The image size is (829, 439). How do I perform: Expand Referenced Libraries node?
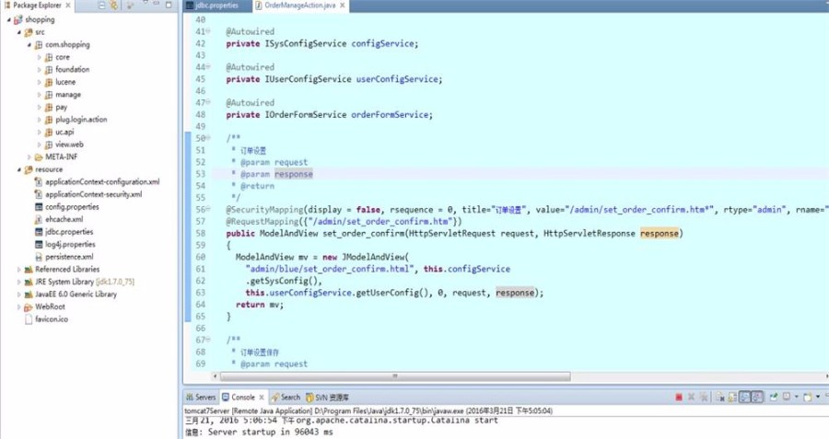tap(19, 270)
